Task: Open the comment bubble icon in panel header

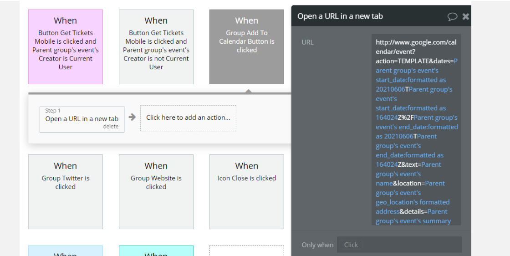Action: pos(452,16)
